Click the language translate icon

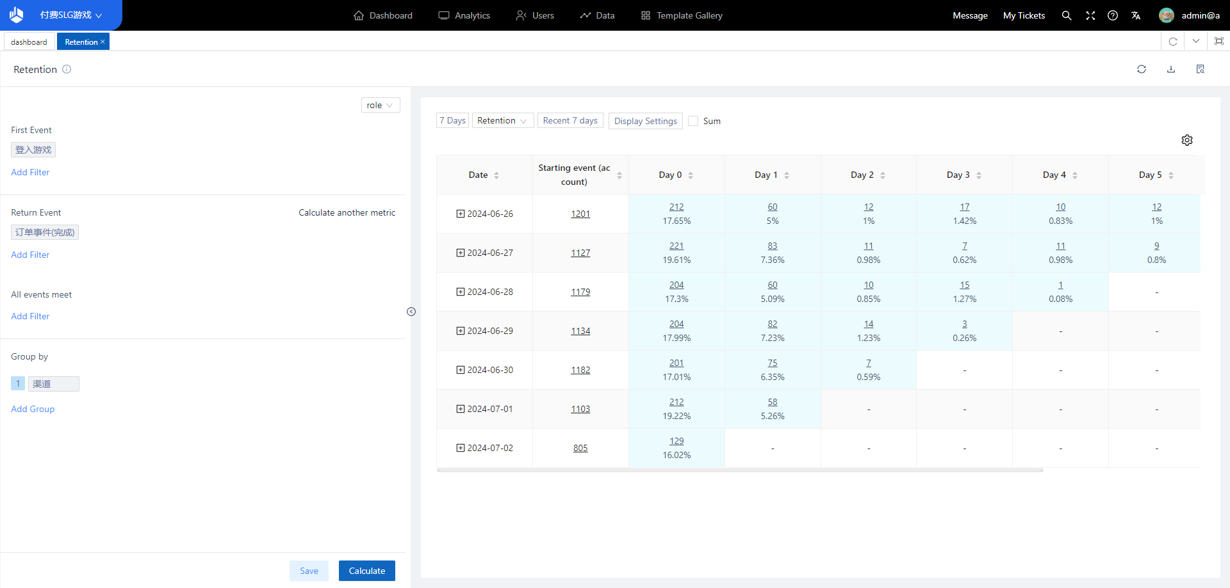click(x=1136, y=15)
